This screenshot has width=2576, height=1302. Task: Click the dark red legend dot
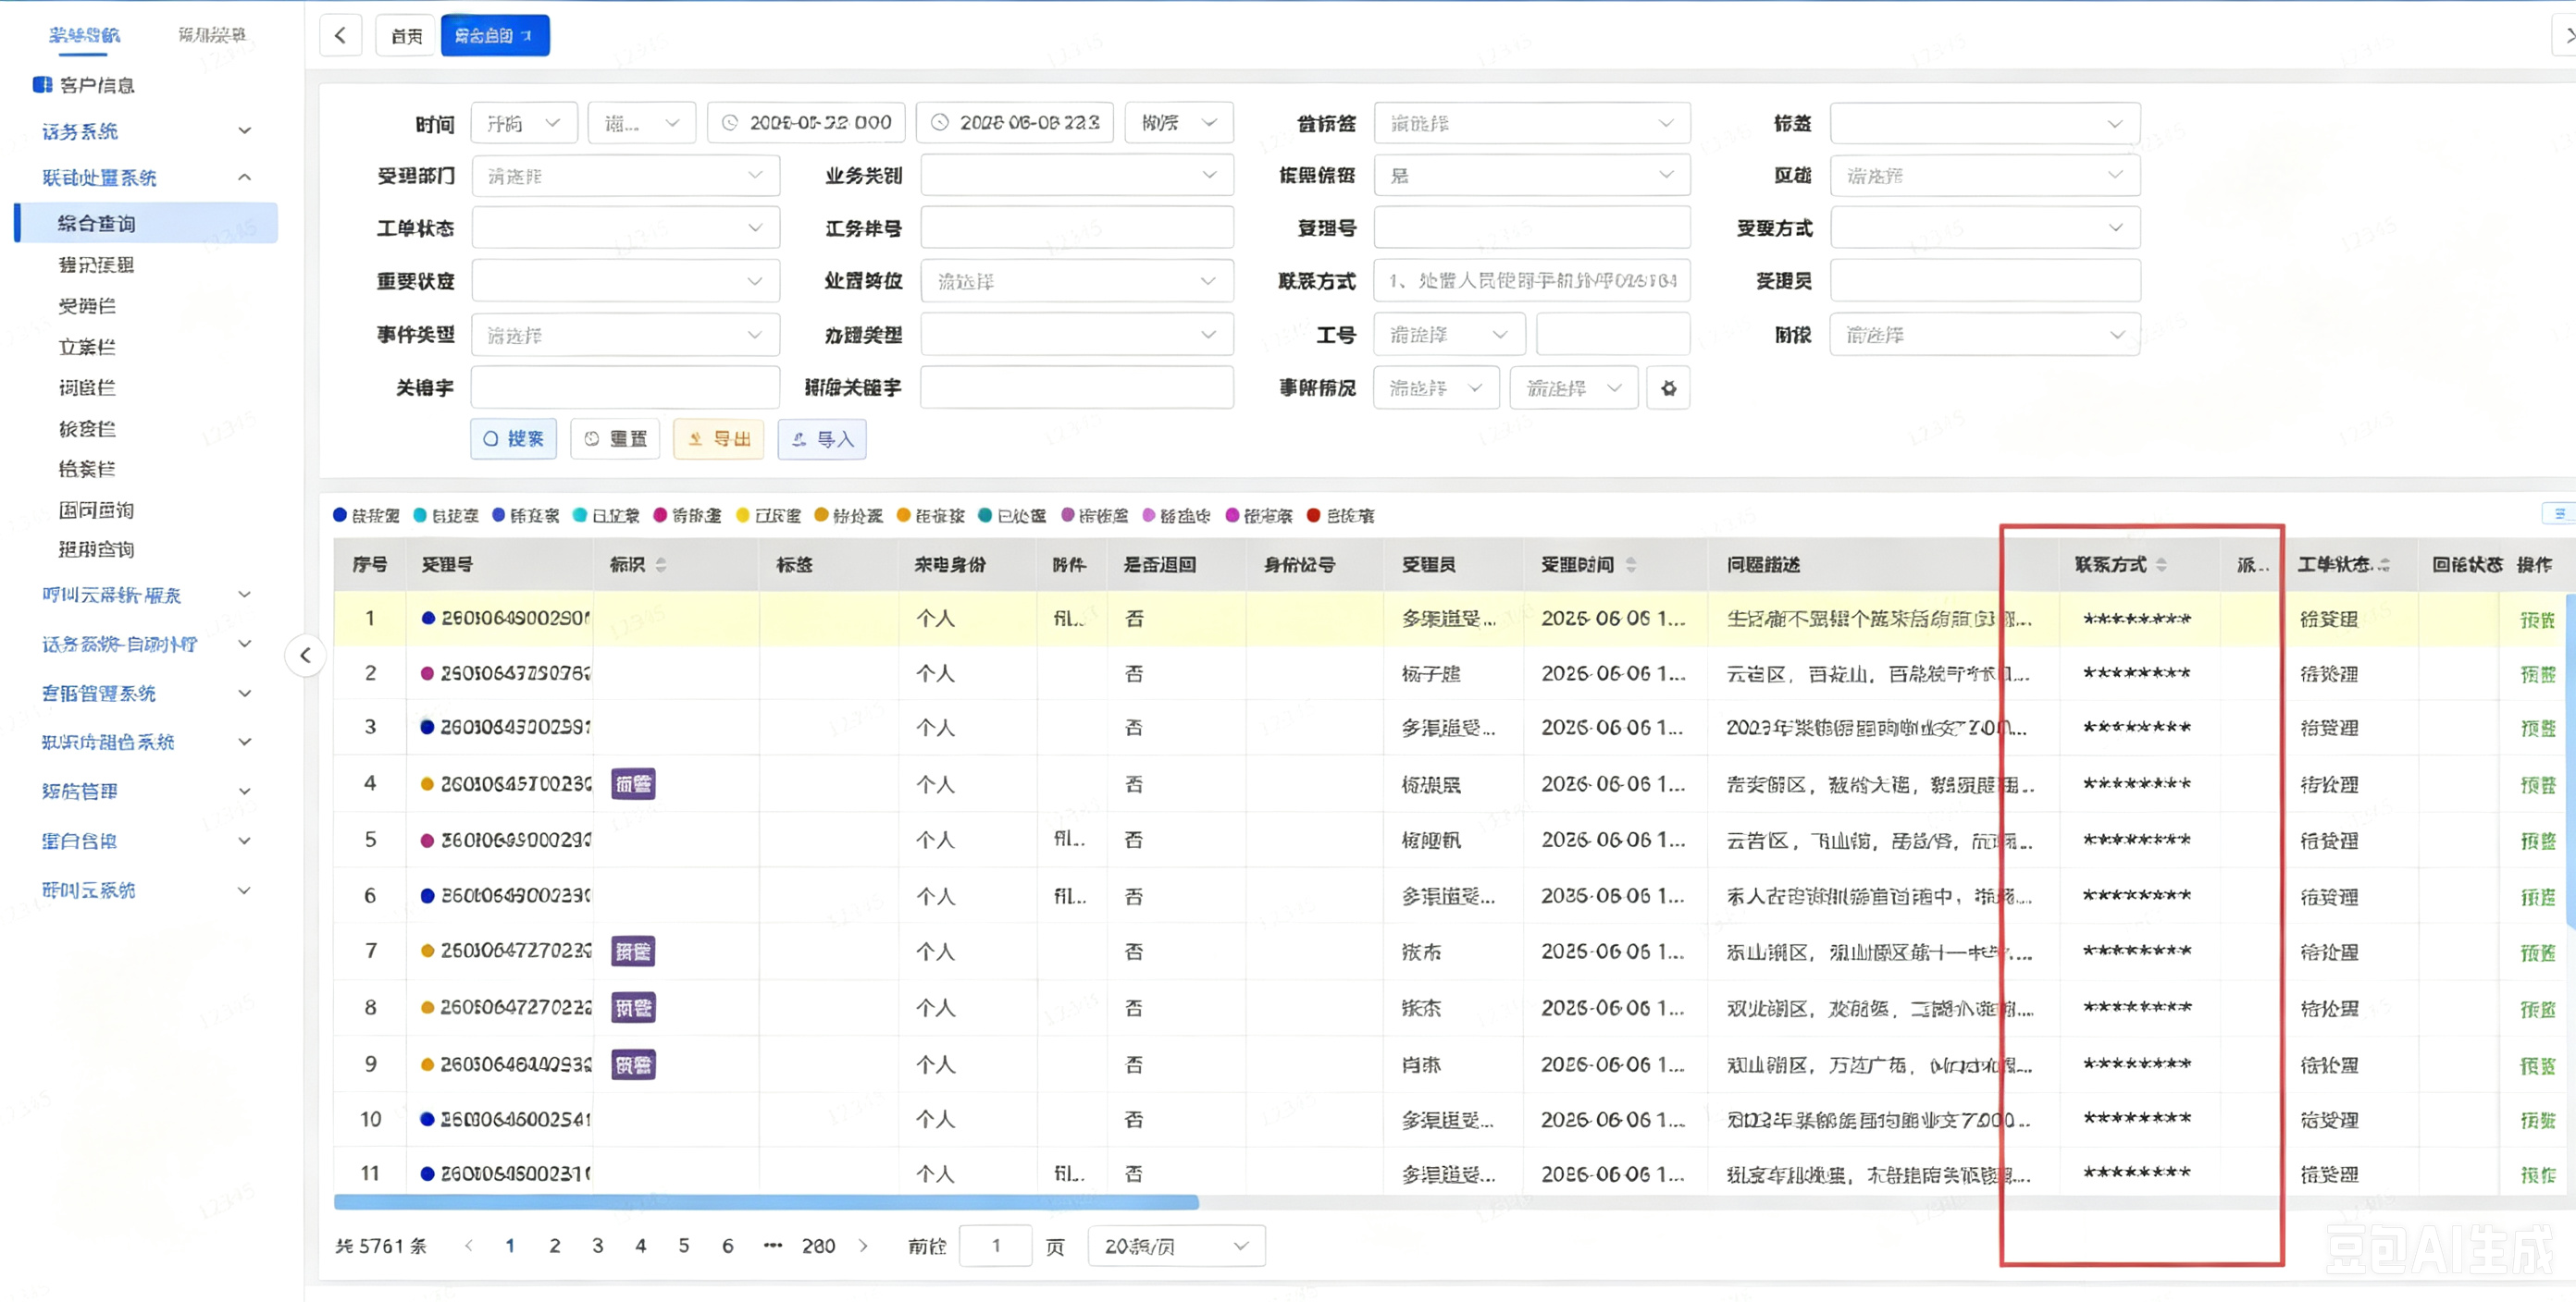point(1313,515)
